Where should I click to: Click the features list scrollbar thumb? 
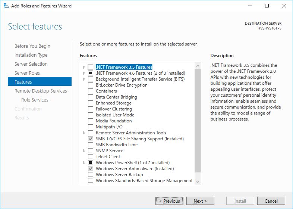[198, 121]
